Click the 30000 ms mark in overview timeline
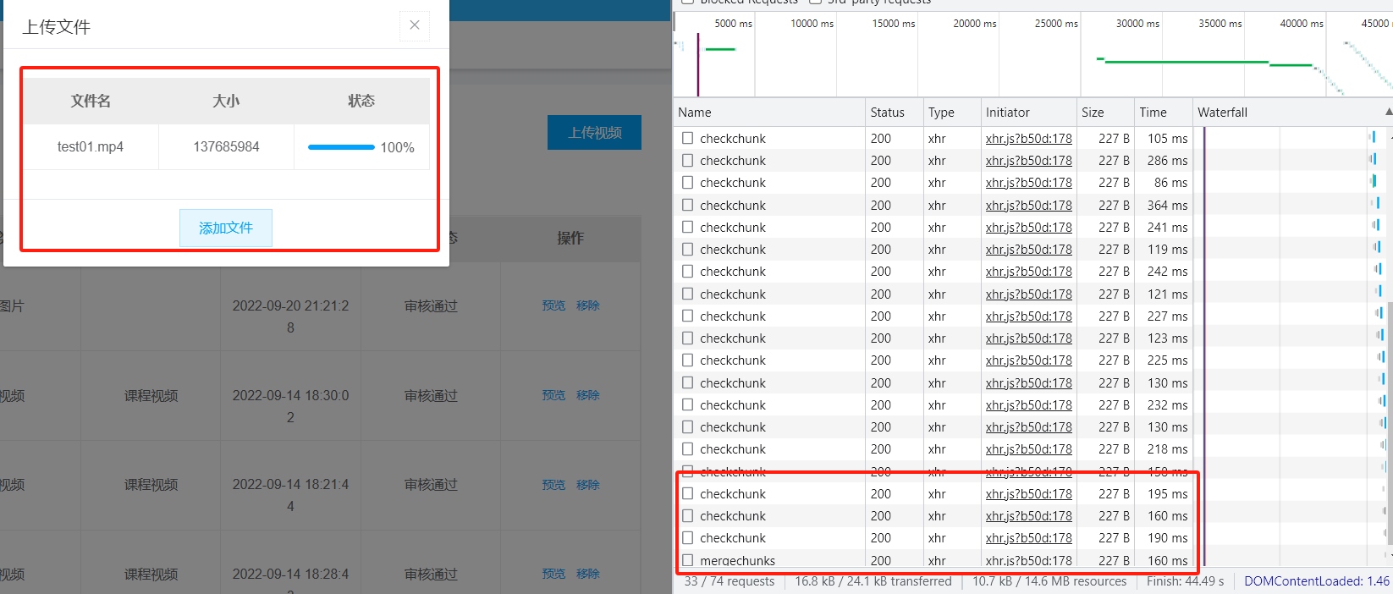This screenshot has width=1393, height=594. click(x=1137, y=24)
